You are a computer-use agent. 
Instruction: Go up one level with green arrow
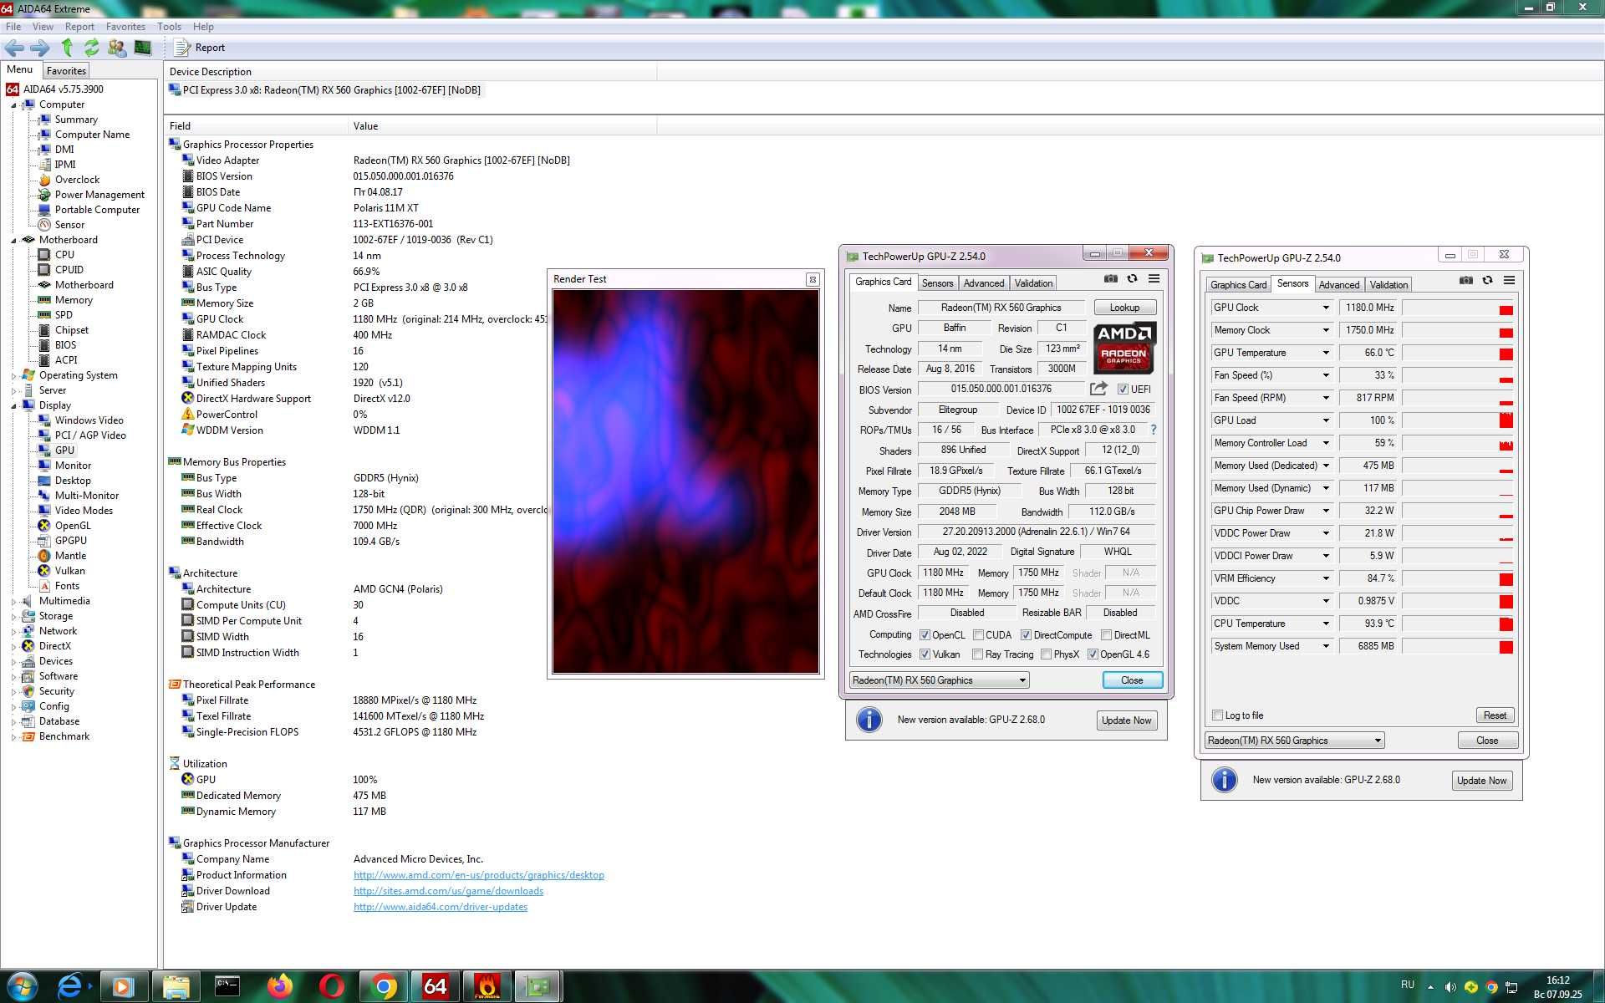67,48
